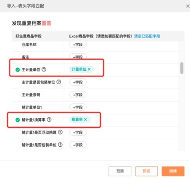The image size is (190, 179).
Task: Remove the 计量单位 matched field tag
Action: tap(89, 69)
